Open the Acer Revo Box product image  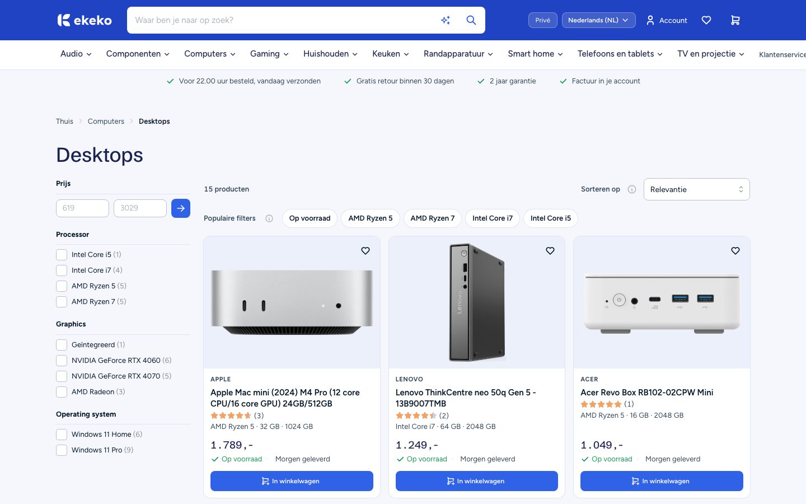[x=662, y=302]
